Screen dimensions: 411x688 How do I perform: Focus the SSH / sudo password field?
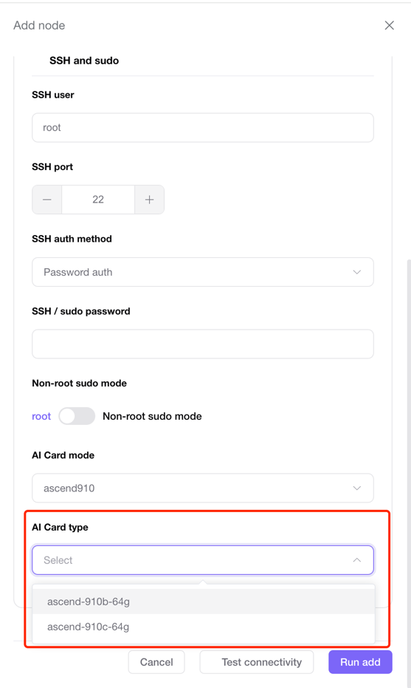(x=203, y=344)
